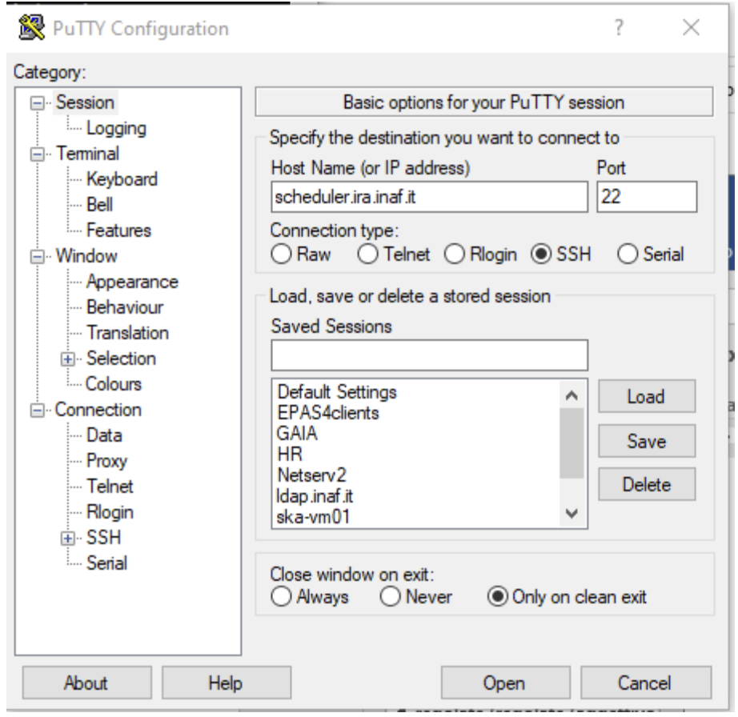Click the Help button
Image resolution: width=738 pixels, height=717 pixels.
pos(227,683)
